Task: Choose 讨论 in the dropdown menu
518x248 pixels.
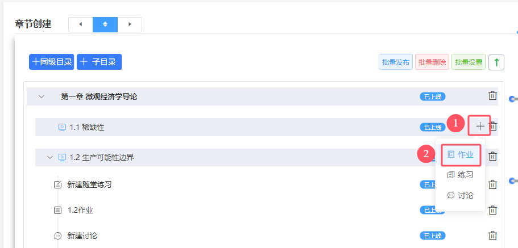Action: click(461, 196)
